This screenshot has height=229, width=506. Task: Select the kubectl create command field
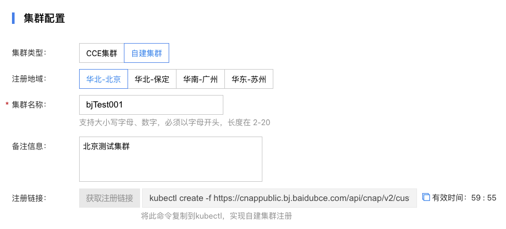(280, 198)
